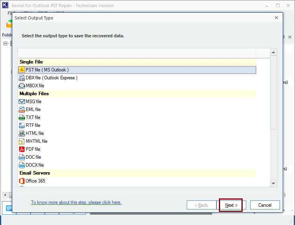Image resolution: width=295 pixels, height=225 pixels.
Task: Cancel the Select Output Type dialog
Action: (265, 205)
